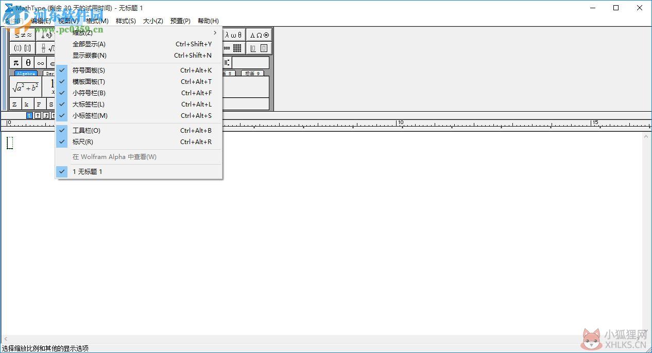This screenshot has width=652, height=353.
Task: Choose 全部显示(A) from the menu
Action: coord(139,44)
